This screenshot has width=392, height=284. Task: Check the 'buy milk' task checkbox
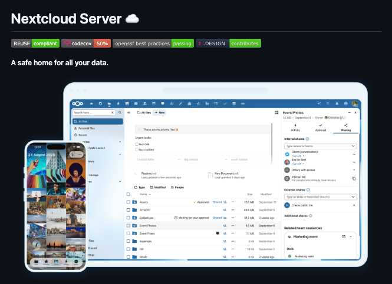(137, 144)
